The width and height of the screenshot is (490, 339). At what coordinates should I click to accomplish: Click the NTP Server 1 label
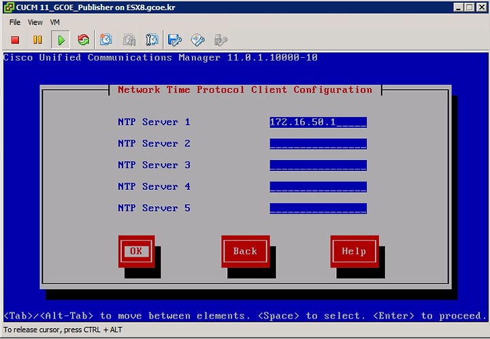click(154, 122)
